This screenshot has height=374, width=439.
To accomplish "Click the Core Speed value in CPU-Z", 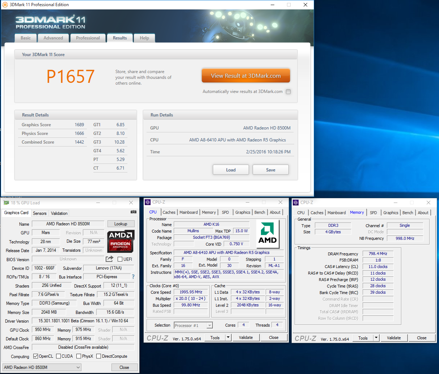I will click(x=191, y=292).
